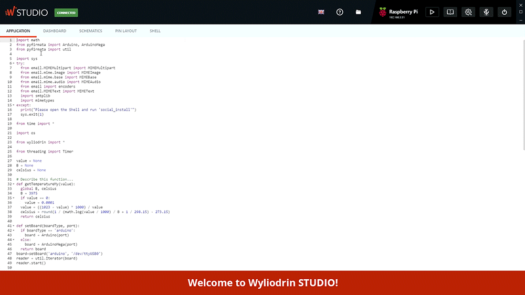Click the network globe icon
The width and height of the screenshot is (525, 295).
[x=486, y=12]
